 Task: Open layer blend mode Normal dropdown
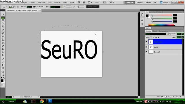click(x=157, y=34)
